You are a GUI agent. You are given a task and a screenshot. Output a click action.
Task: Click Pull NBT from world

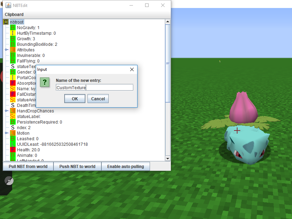[x=28, y=167]
